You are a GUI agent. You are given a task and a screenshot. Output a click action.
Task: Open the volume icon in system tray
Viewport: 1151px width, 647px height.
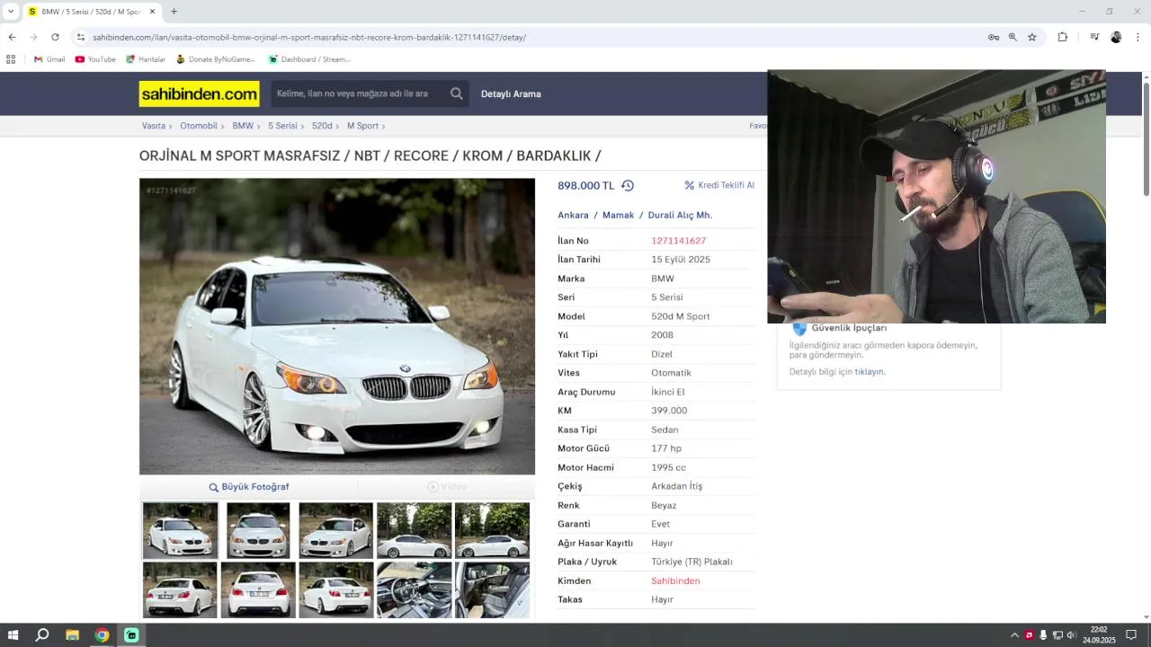(x=1071, y=635)
